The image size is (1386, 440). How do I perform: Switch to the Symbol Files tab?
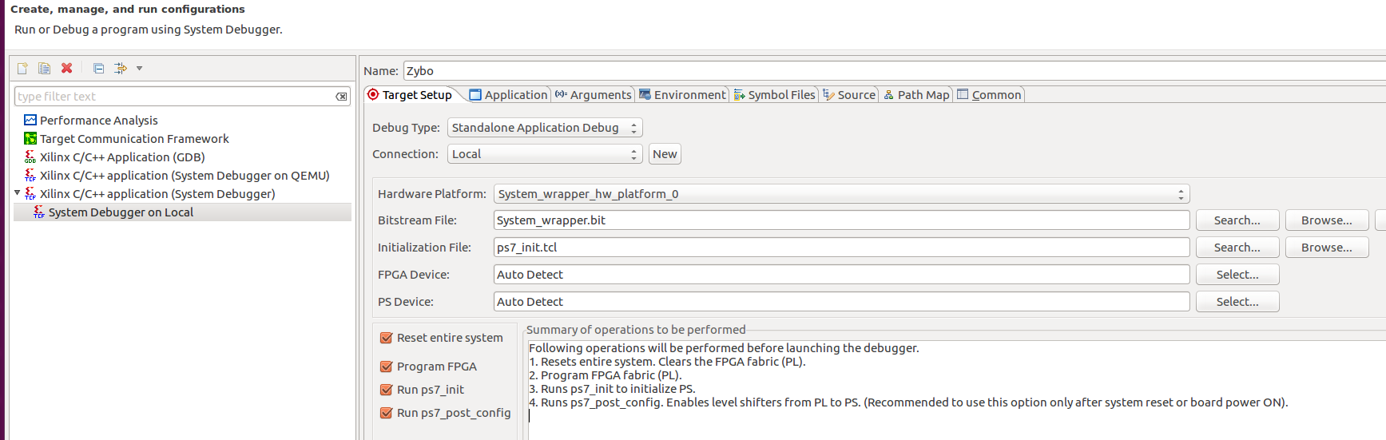coord(775,95)
